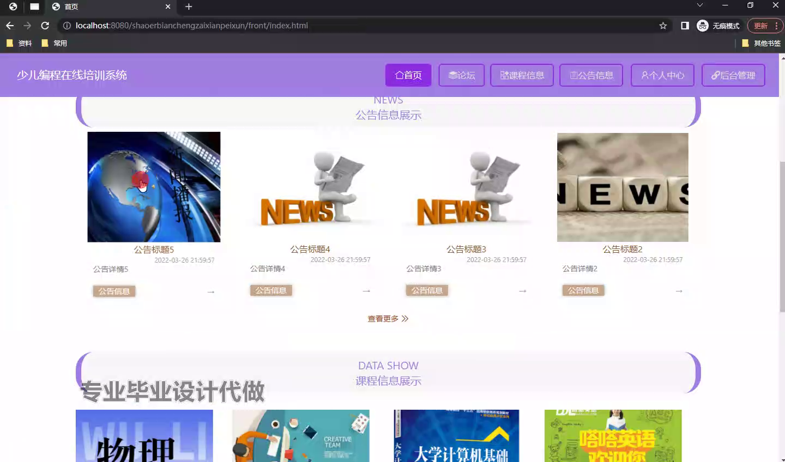Screen dimensions: 785x462
Task: Click the 公告信息 tag under 公告详情3
Action: (427, 290)
